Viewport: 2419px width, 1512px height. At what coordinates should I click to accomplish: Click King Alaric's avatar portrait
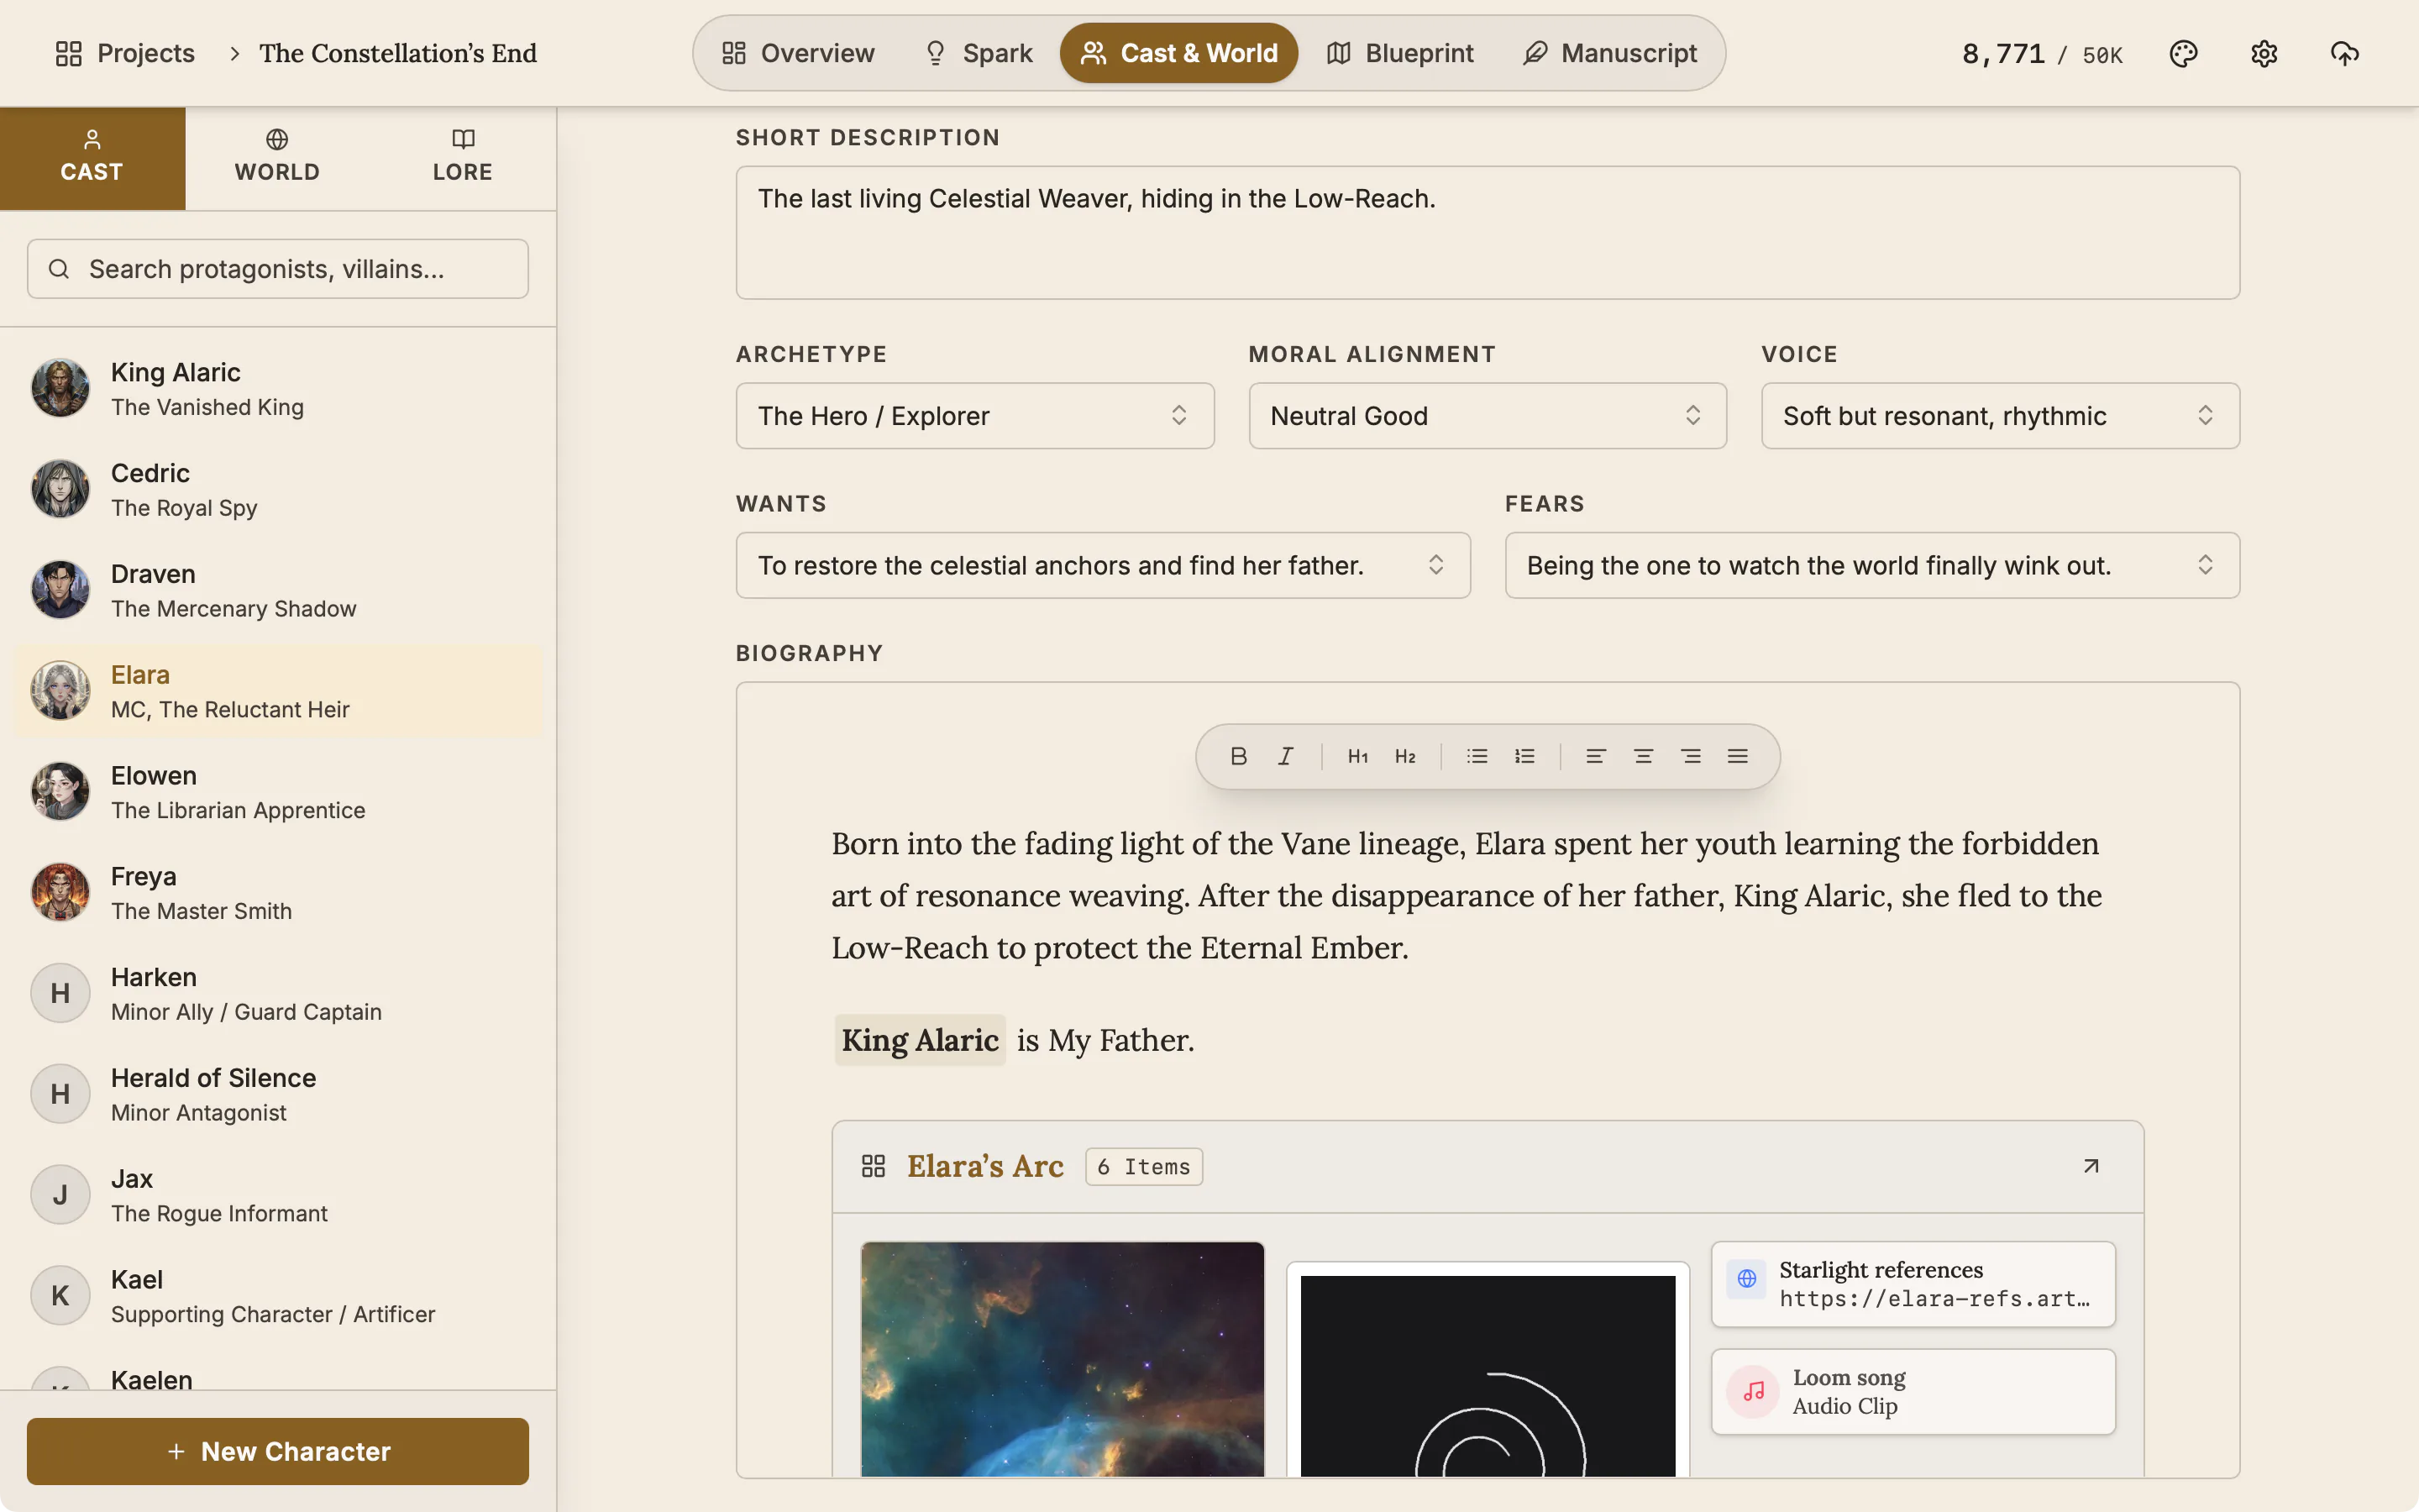point(60,388)
